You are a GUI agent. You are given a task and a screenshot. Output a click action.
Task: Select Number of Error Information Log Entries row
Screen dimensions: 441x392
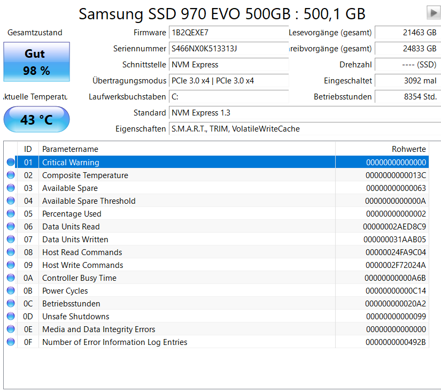pyautogui.click(x=216, y=342)
